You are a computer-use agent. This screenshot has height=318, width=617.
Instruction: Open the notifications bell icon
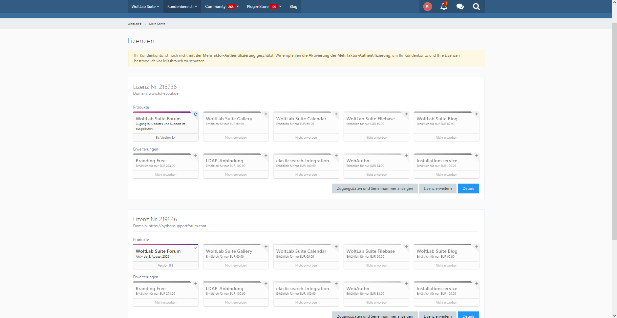coord(444,7)
